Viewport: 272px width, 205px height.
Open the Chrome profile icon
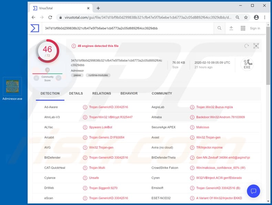coord(256,17)
